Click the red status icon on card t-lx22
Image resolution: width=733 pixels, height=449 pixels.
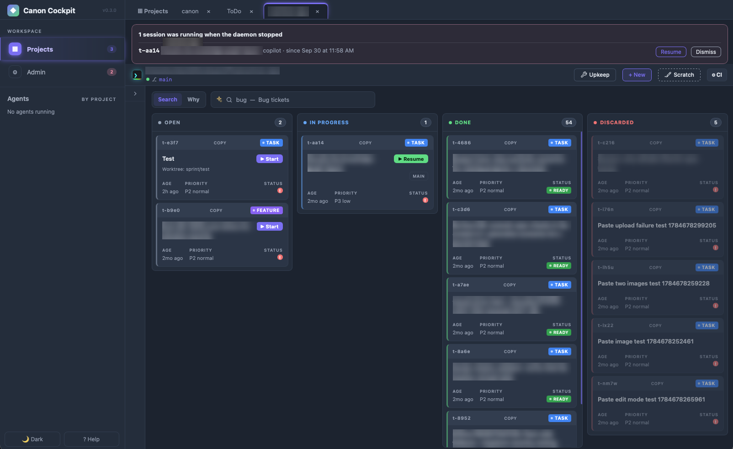[x=716, y=364]
